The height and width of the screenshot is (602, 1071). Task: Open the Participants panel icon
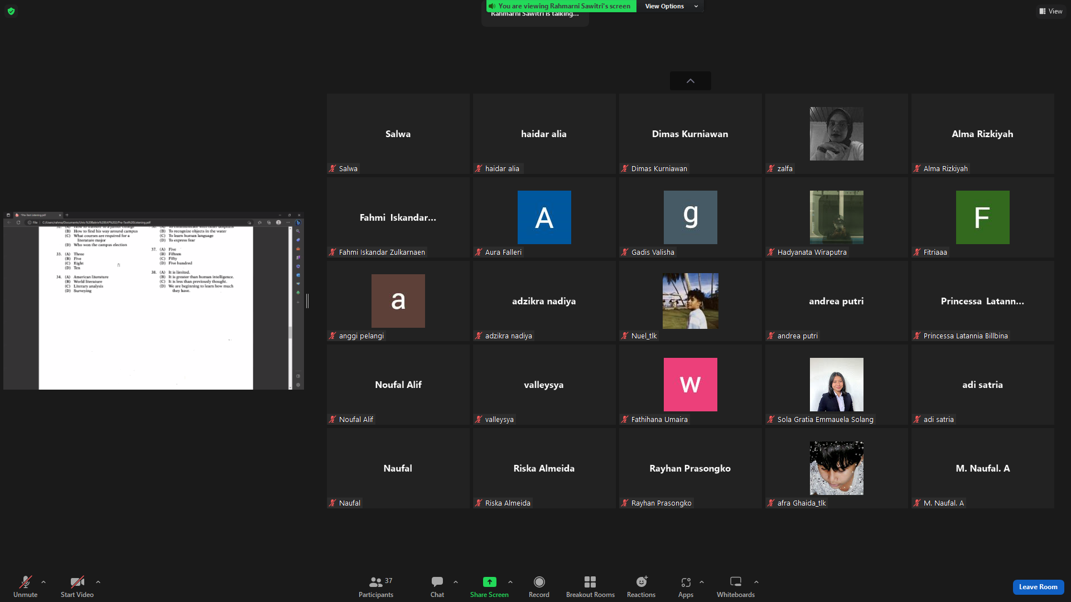pyautogui.click(x=375, y=582)
